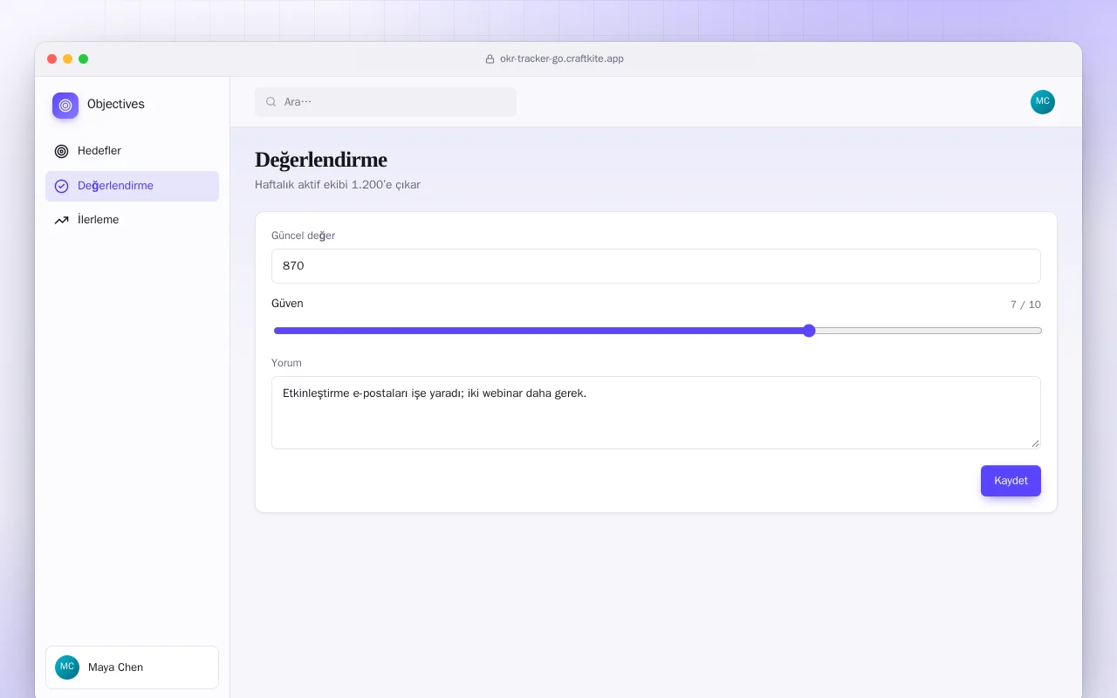Click the okr-tracker-go.craftkite.app URL
Screen dimensions: 1117x698
click(562, 59)
